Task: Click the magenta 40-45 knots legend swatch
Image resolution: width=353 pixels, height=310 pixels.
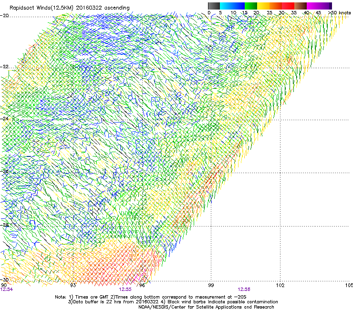Action: [x=313, y=6]
